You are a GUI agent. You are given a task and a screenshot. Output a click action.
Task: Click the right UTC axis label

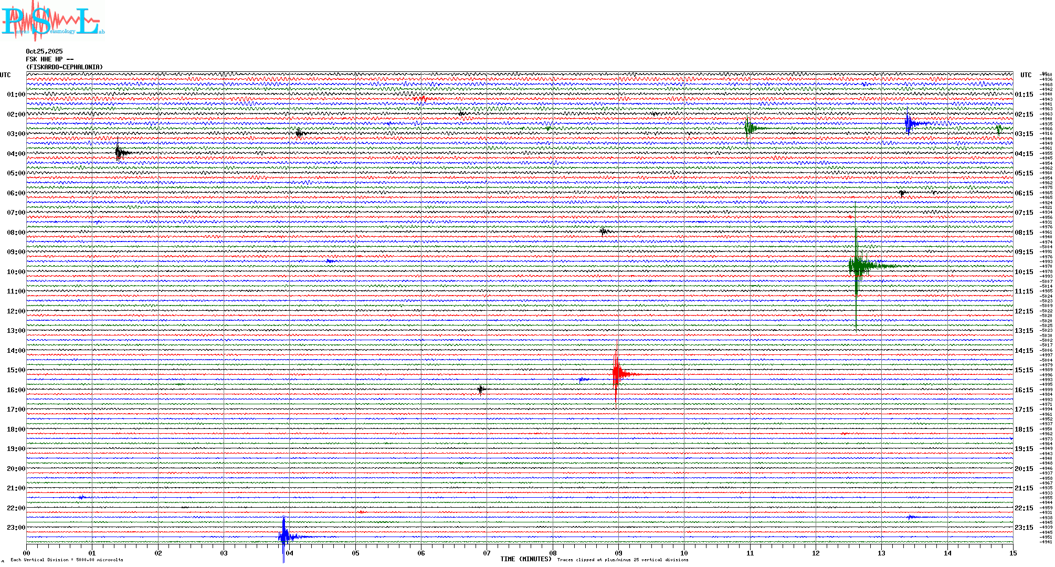point(1026,75)
